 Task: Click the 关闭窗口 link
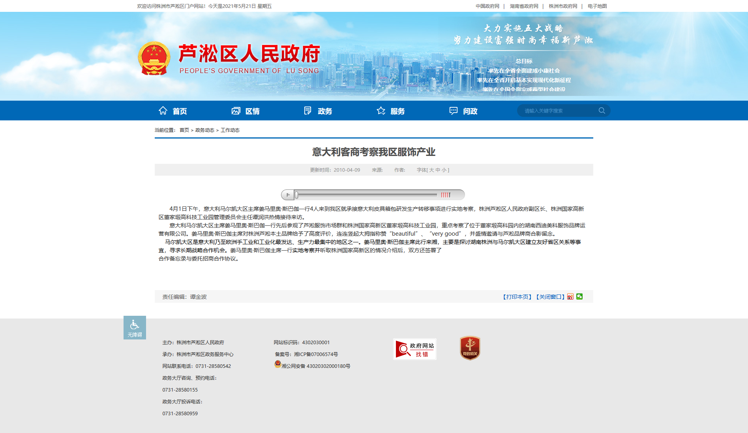tap(550, 297)
